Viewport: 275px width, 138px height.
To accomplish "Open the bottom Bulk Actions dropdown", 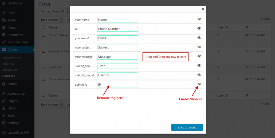I will [51, 104].
